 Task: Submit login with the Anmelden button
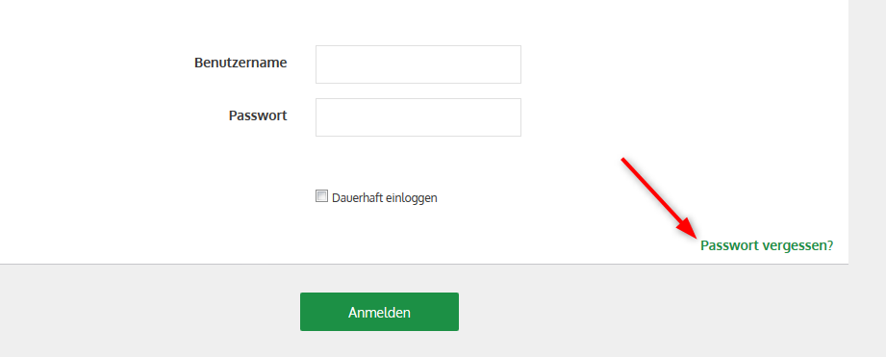coord(379,312)
